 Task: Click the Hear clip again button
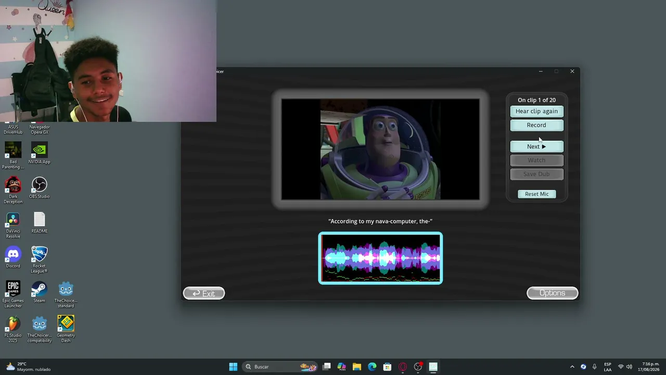536,111
